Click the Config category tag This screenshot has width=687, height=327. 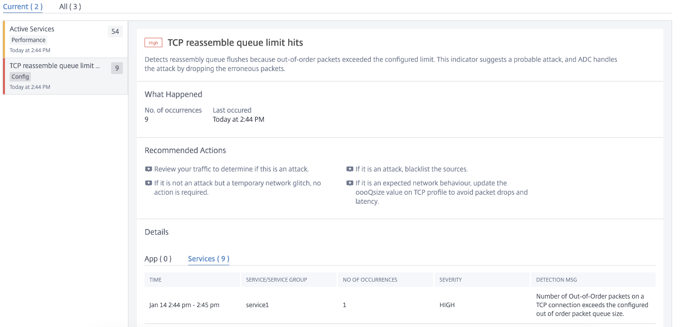[20, 77]
